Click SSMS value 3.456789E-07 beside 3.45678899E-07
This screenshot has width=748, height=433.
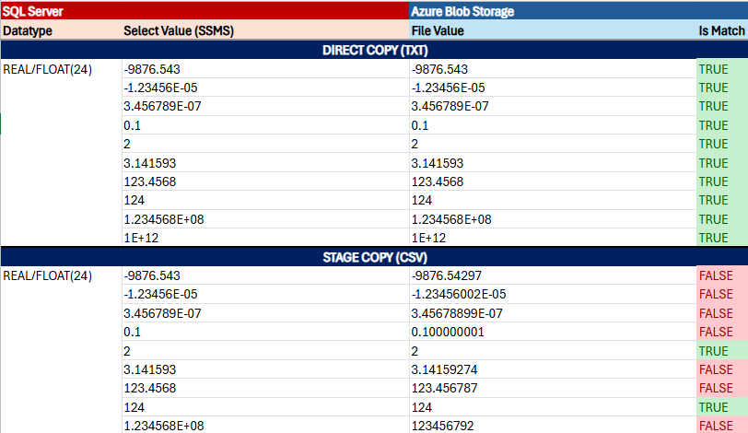tap(265, 313)
